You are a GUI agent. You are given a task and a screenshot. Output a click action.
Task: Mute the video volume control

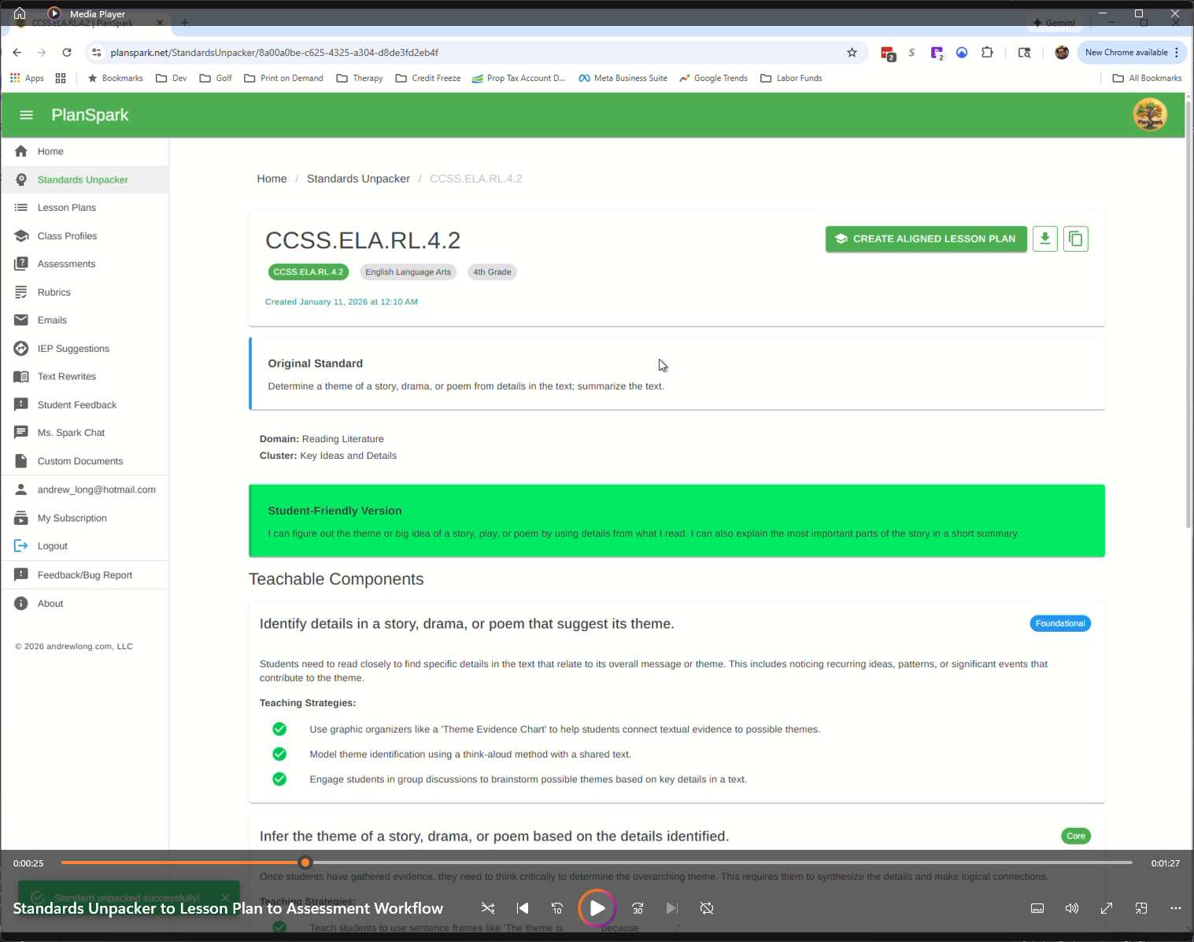click(1071, 908)
